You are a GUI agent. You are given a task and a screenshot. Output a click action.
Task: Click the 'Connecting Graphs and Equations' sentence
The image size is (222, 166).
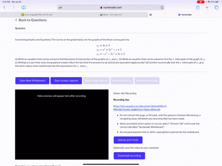(72, 40)
